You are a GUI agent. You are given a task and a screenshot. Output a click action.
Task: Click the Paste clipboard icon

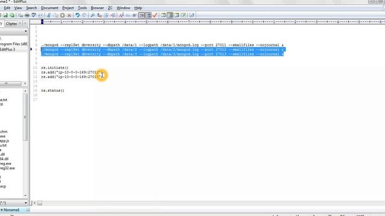(63, 15)
